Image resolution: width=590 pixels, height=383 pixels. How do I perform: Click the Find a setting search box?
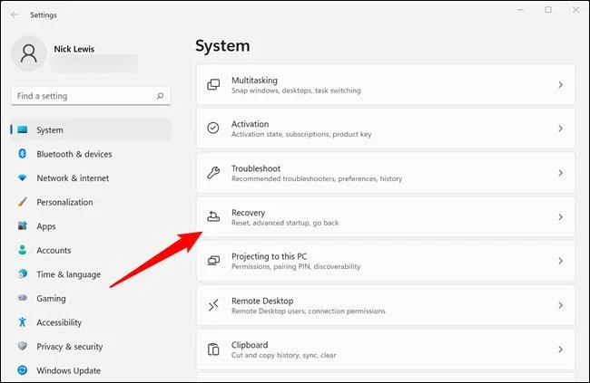coord(91,96)
